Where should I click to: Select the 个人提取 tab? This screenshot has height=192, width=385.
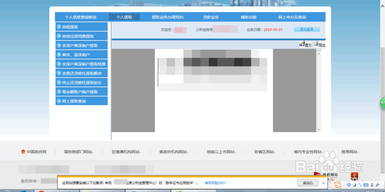[124, 17]
